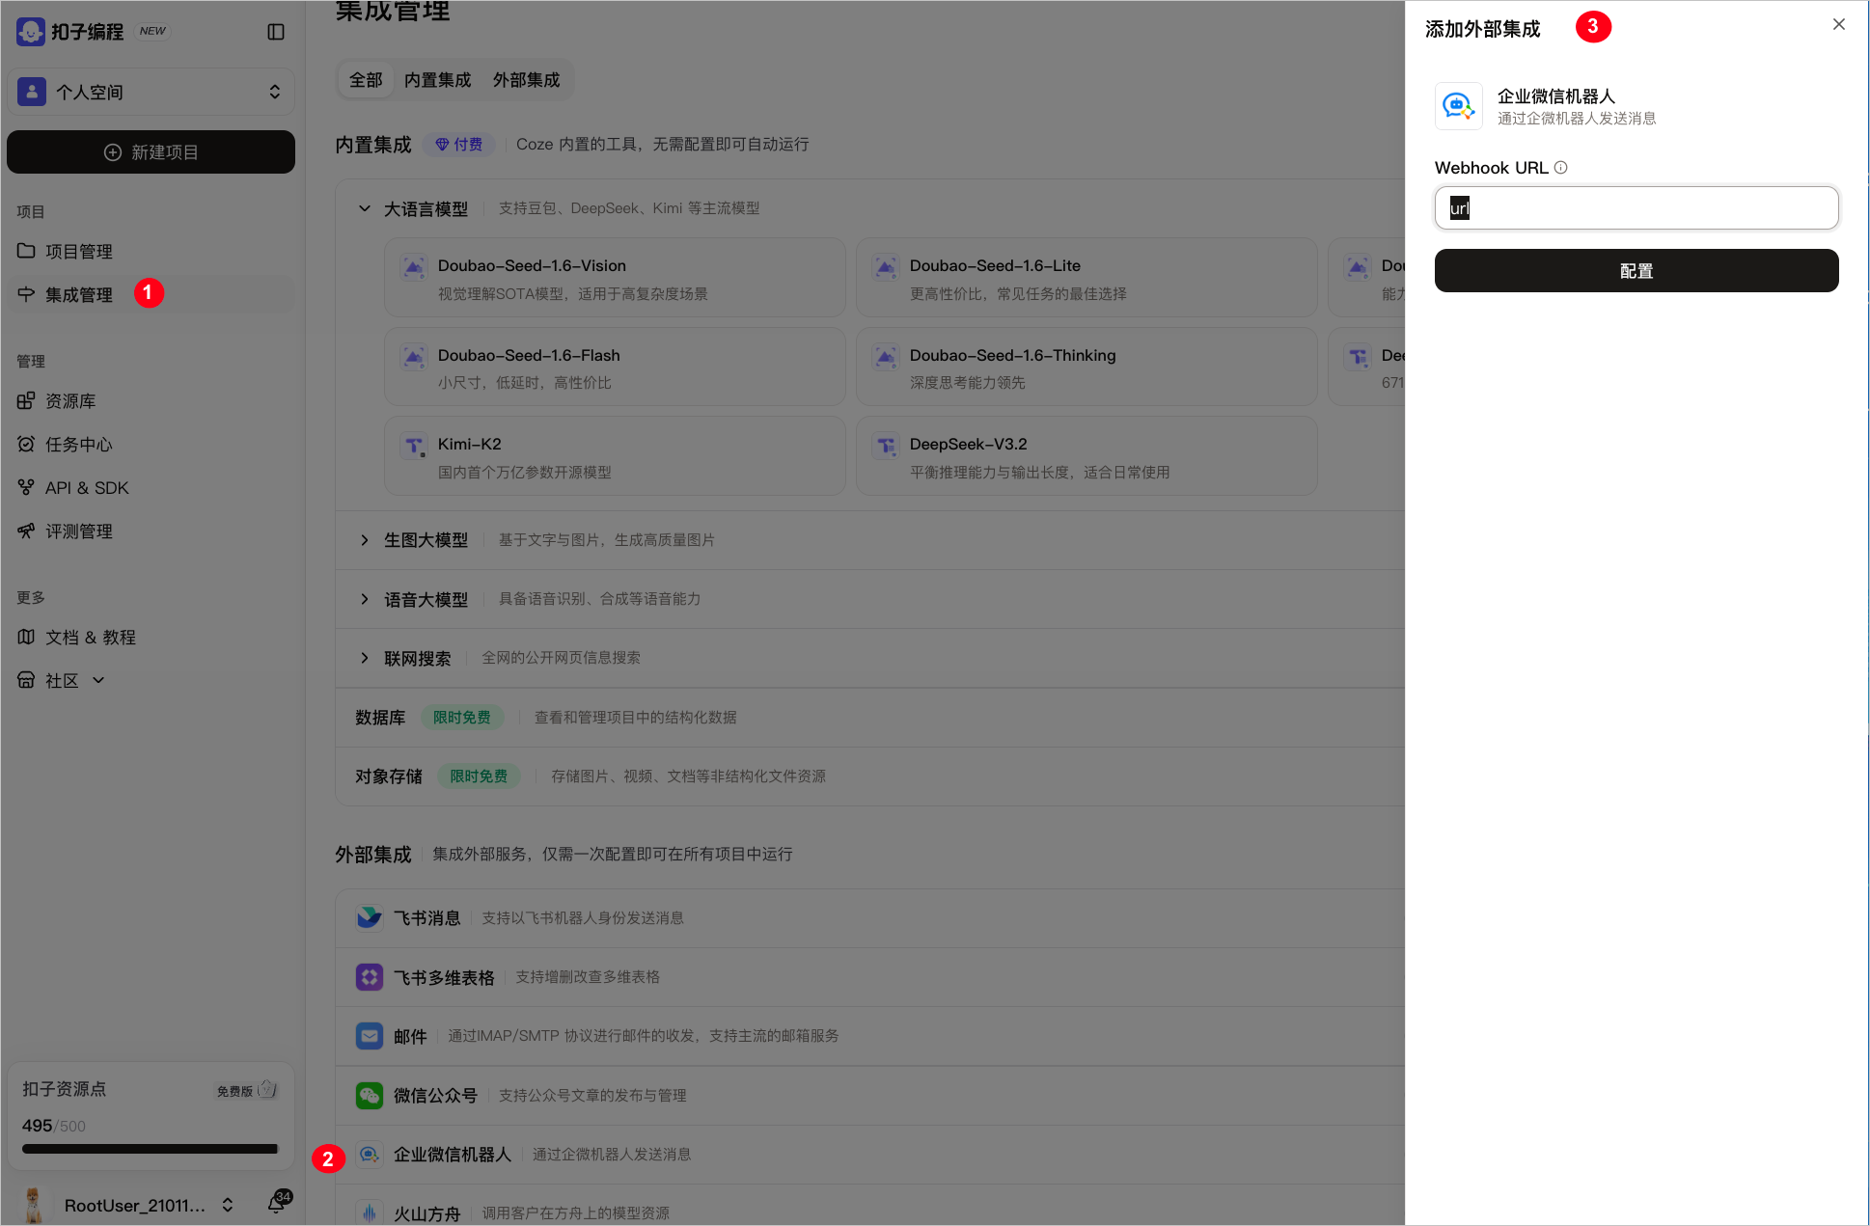The width and height of the screenshot is (1870, 1226).
Task: Close the 添加外部集成 panel
Action: tap(1839, 25)
